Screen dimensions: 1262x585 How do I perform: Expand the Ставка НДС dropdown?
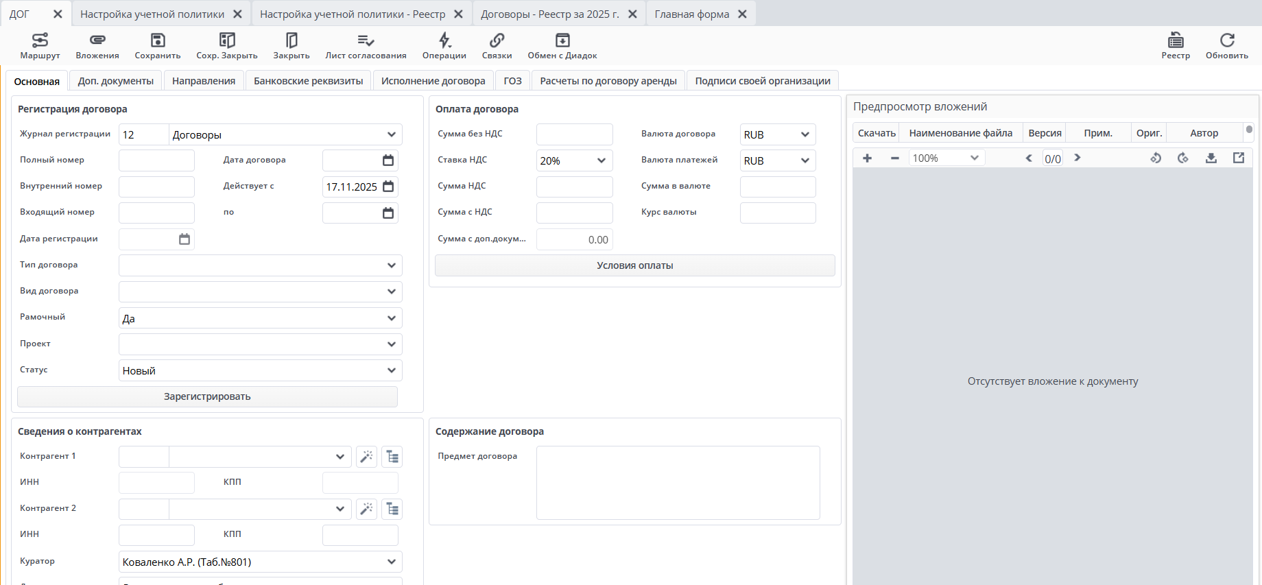point(601,160)
